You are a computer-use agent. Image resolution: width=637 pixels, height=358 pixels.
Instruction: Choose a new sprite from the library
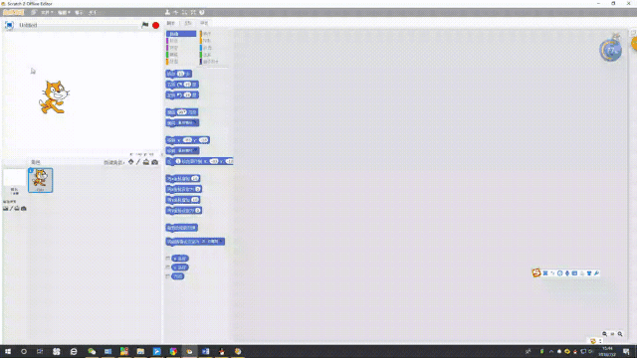click(130, 162)
